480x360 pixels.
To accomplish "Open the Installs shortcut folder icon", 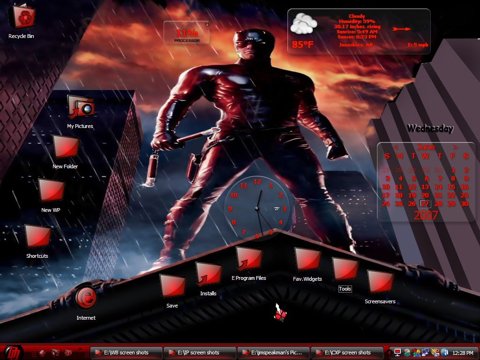I will click(209, 274).
